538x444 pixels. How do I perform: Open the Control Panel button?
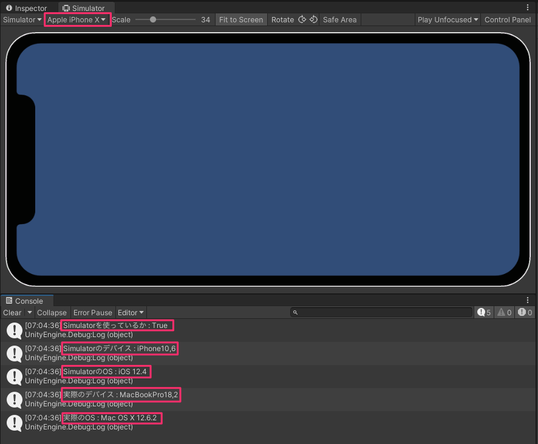pyautogui.click(x=508, y=19)
